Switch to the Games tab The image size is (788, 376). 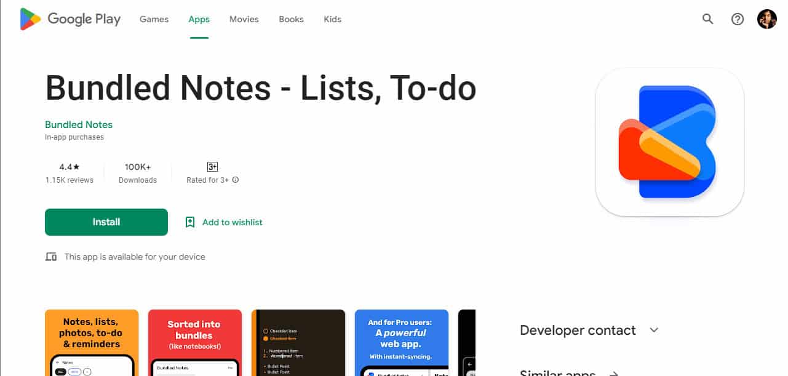(154, 19)
